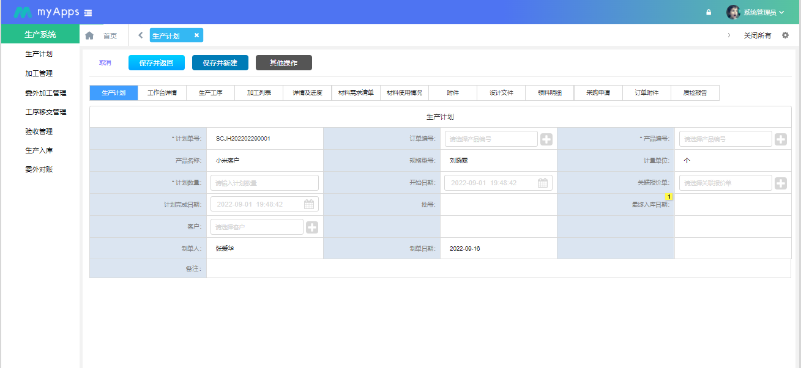This screenshot has height=368, width=801.
Task: Open the 关联报价单 quotation picker icon
Action: click(x=781, y=182)
